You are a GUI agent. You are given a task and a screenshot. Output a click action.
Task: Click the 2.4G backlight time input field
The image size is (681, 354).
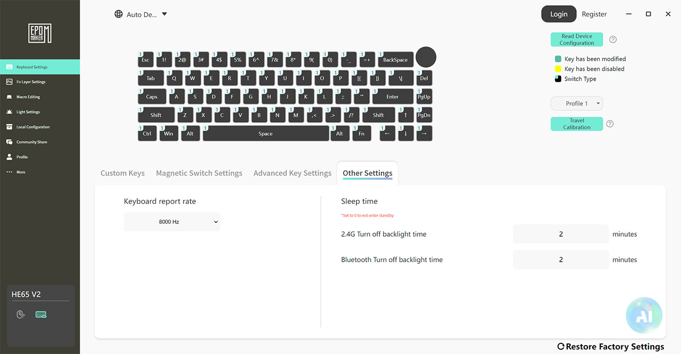(x=561, y=234)
